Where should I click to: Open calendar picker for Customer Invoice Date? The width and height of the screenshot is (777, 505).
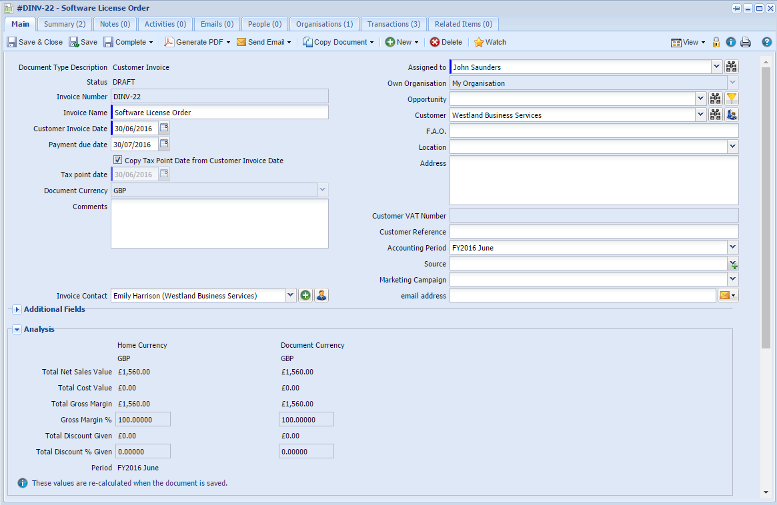tap(164, 128)
